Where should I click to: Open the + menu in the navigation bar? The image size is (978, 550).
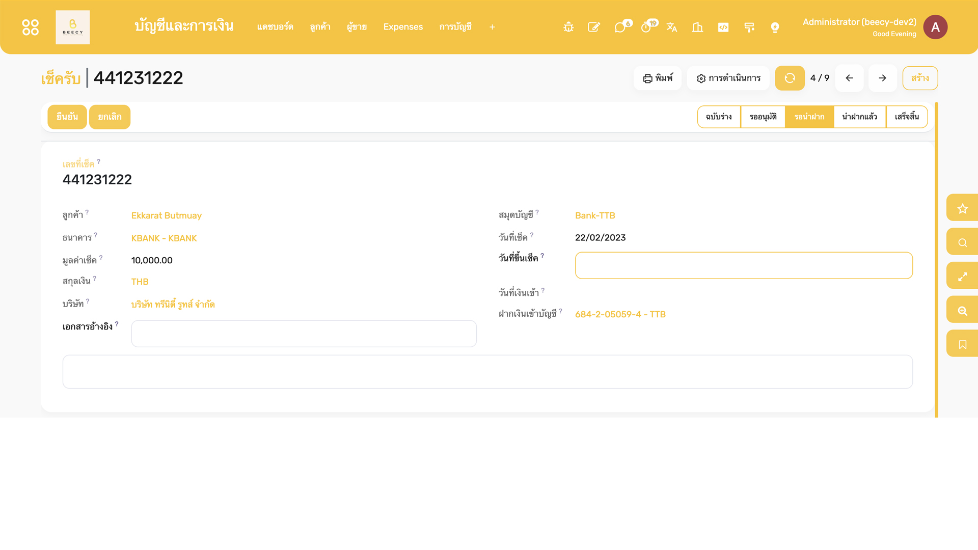[492, 27]
